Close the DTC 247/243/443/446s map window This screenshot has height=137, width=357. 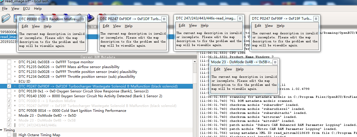coord(240,18)
